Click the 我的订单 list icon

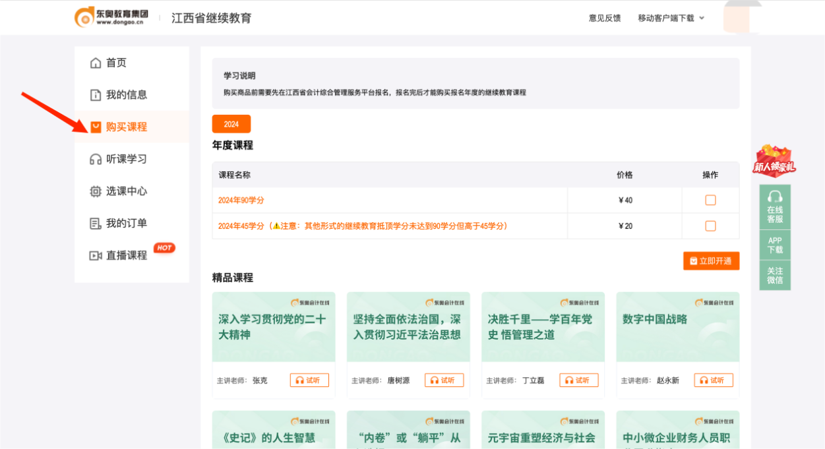pyautogui.click(x=96, y=223)
